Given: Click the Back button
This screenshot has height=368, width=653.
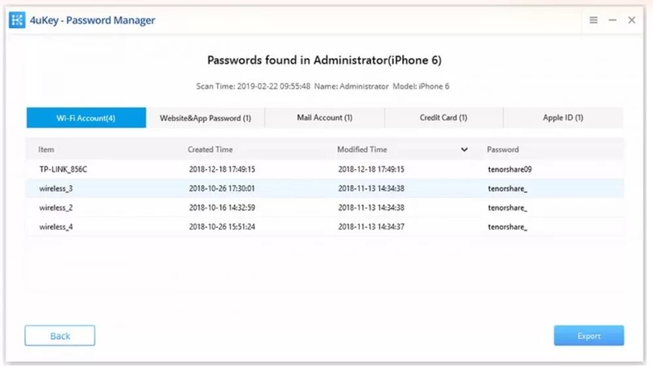Looking at the screenshot, I should coord(60,336).
